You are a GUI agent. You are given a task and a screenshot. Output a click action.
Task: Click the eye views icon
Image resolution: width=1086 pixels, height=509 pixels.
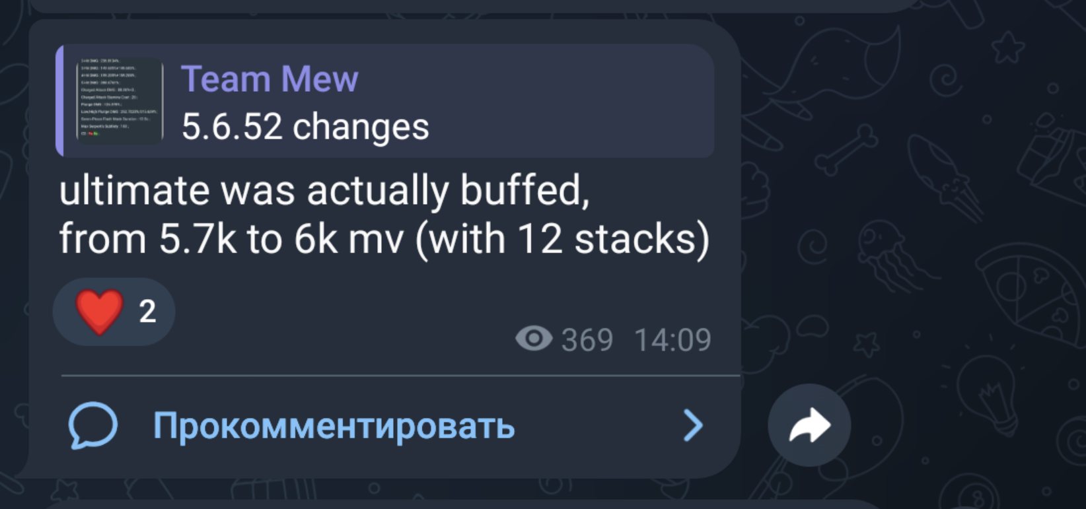pyautogui.click(x=534, y=339)
